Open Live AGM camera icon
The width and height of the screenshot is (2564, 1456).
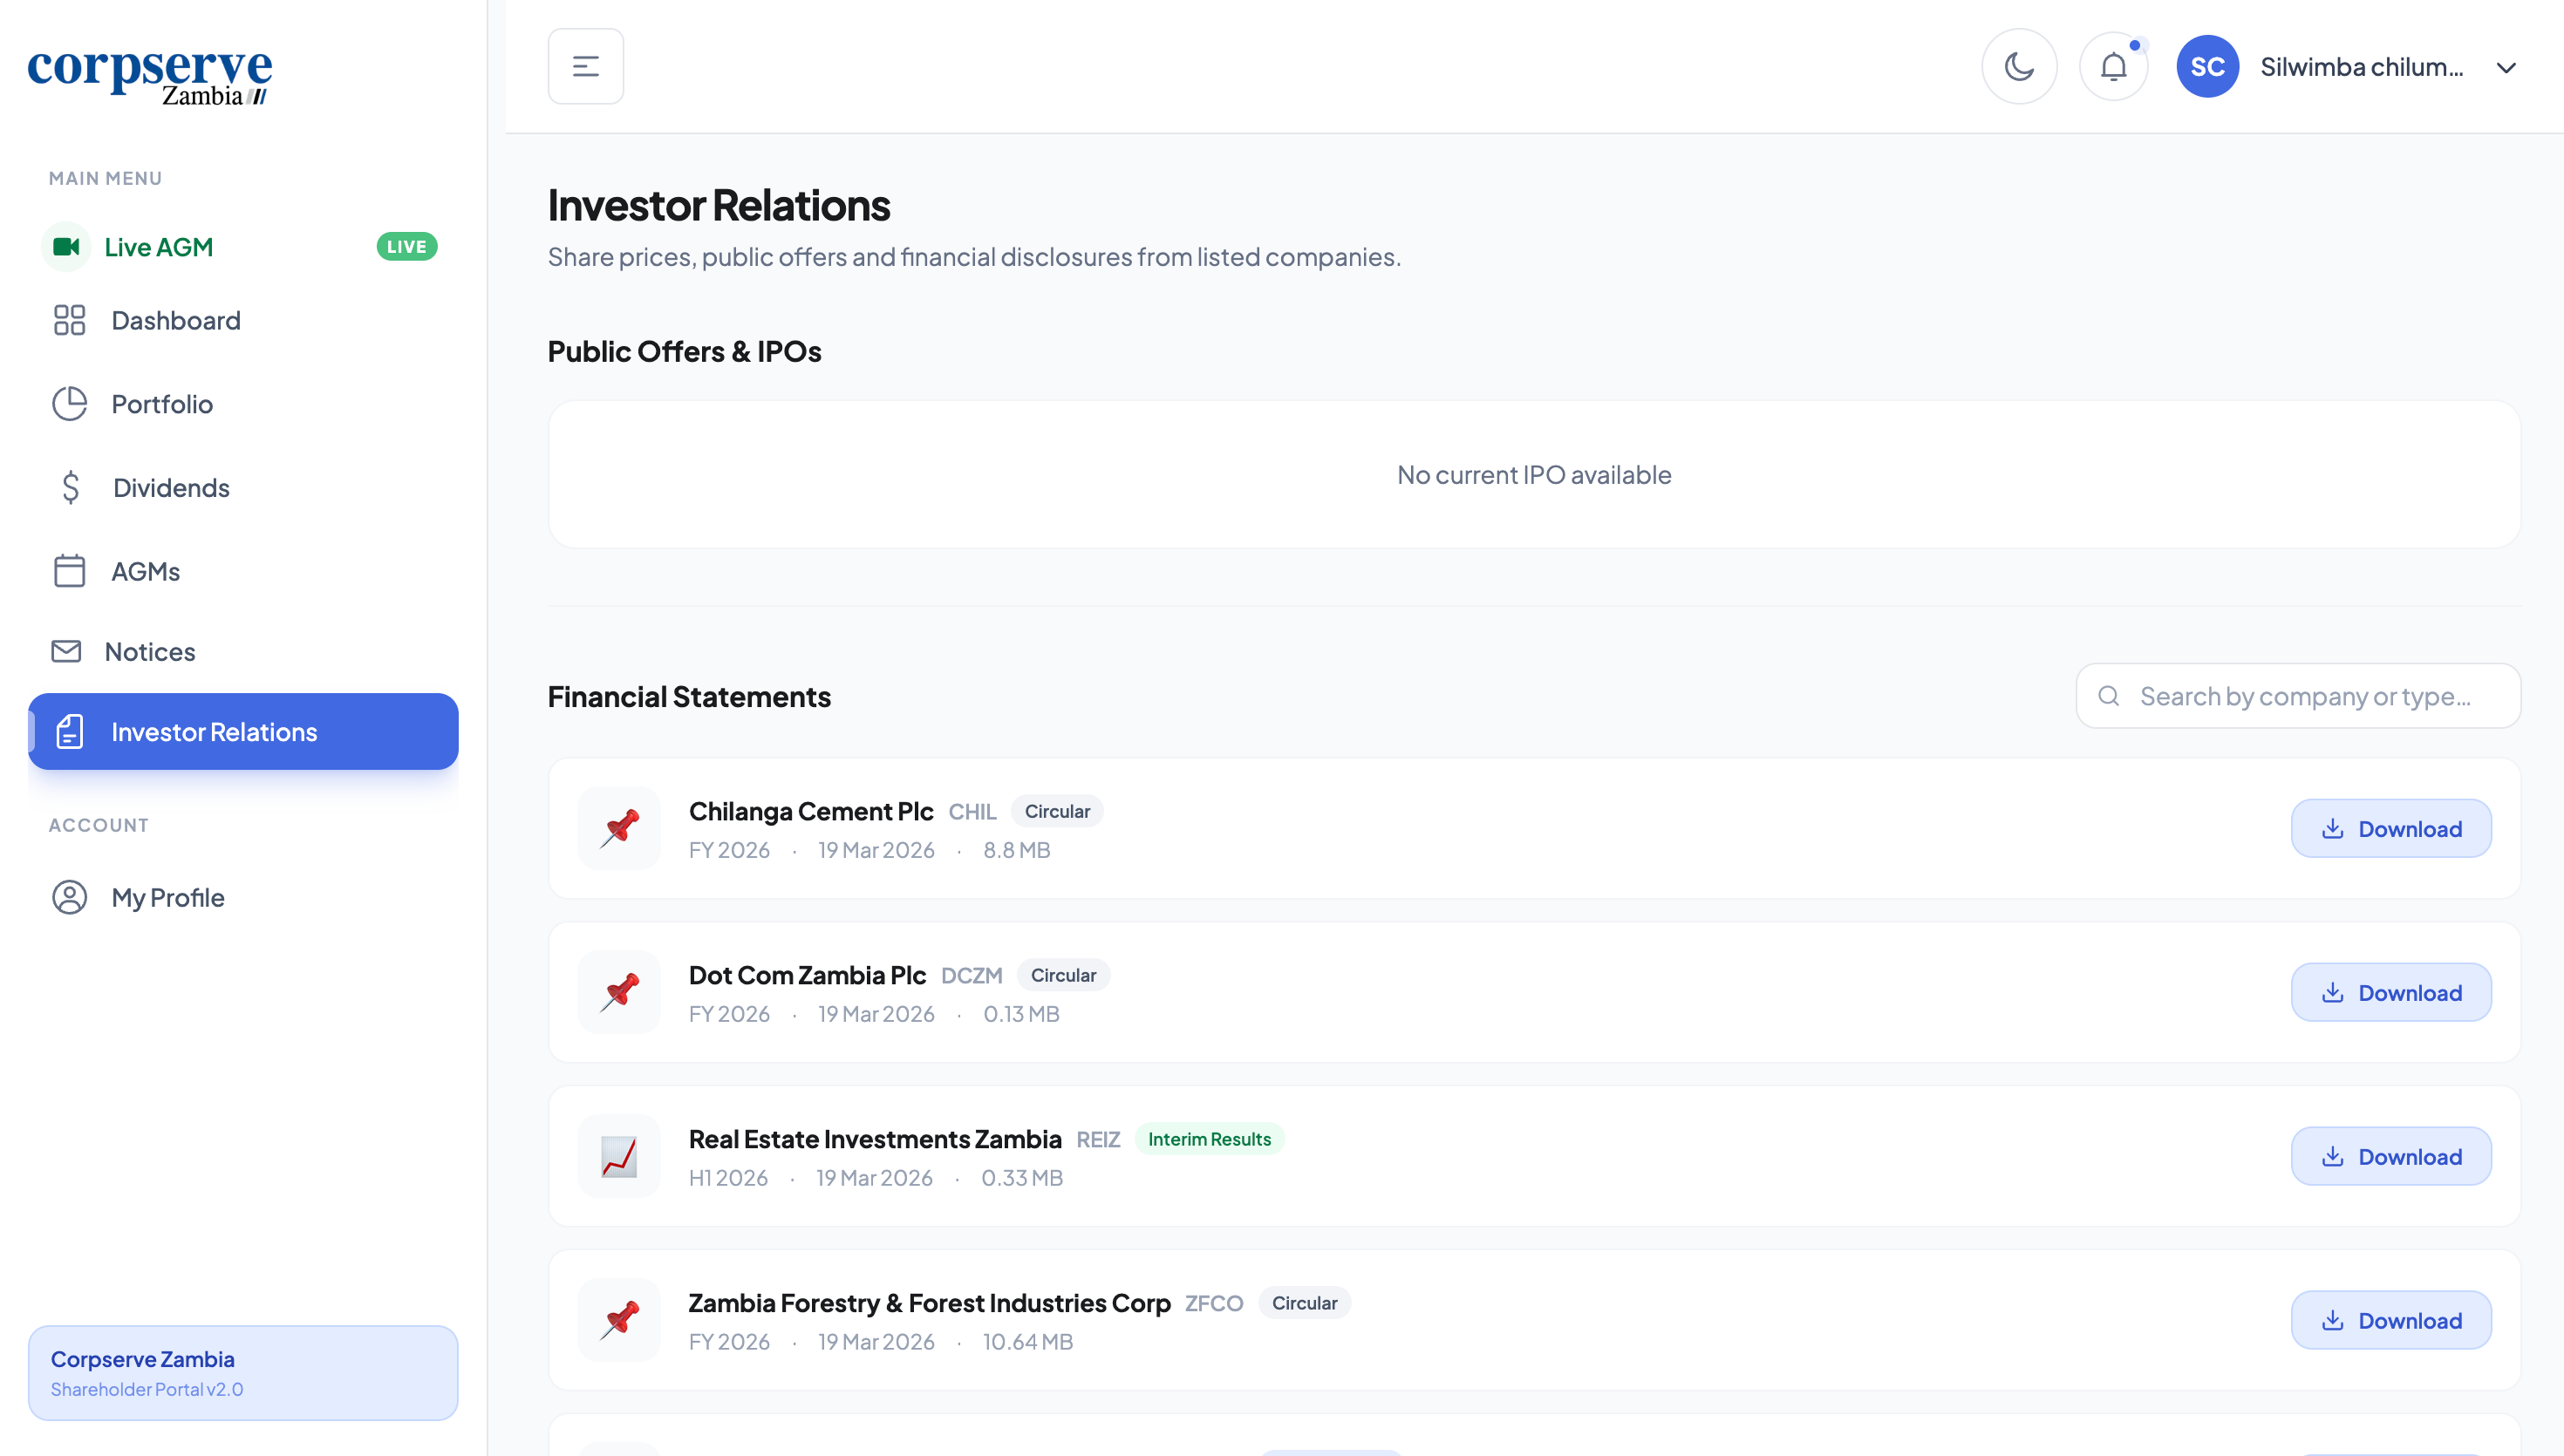66,247
